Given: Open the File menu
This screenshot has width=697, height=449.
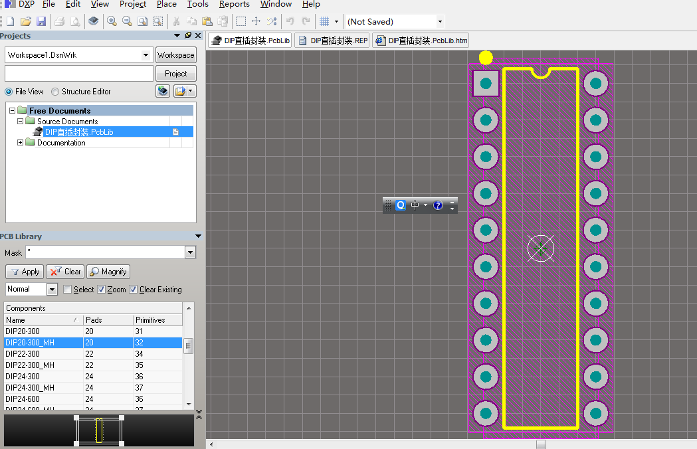Looking at the screenshot, I should pyautogui.click(x=49, y=4).
